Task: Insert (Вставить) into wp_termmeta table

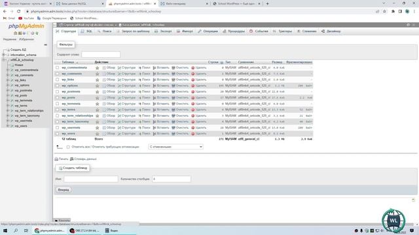Action: click(161, 104)
